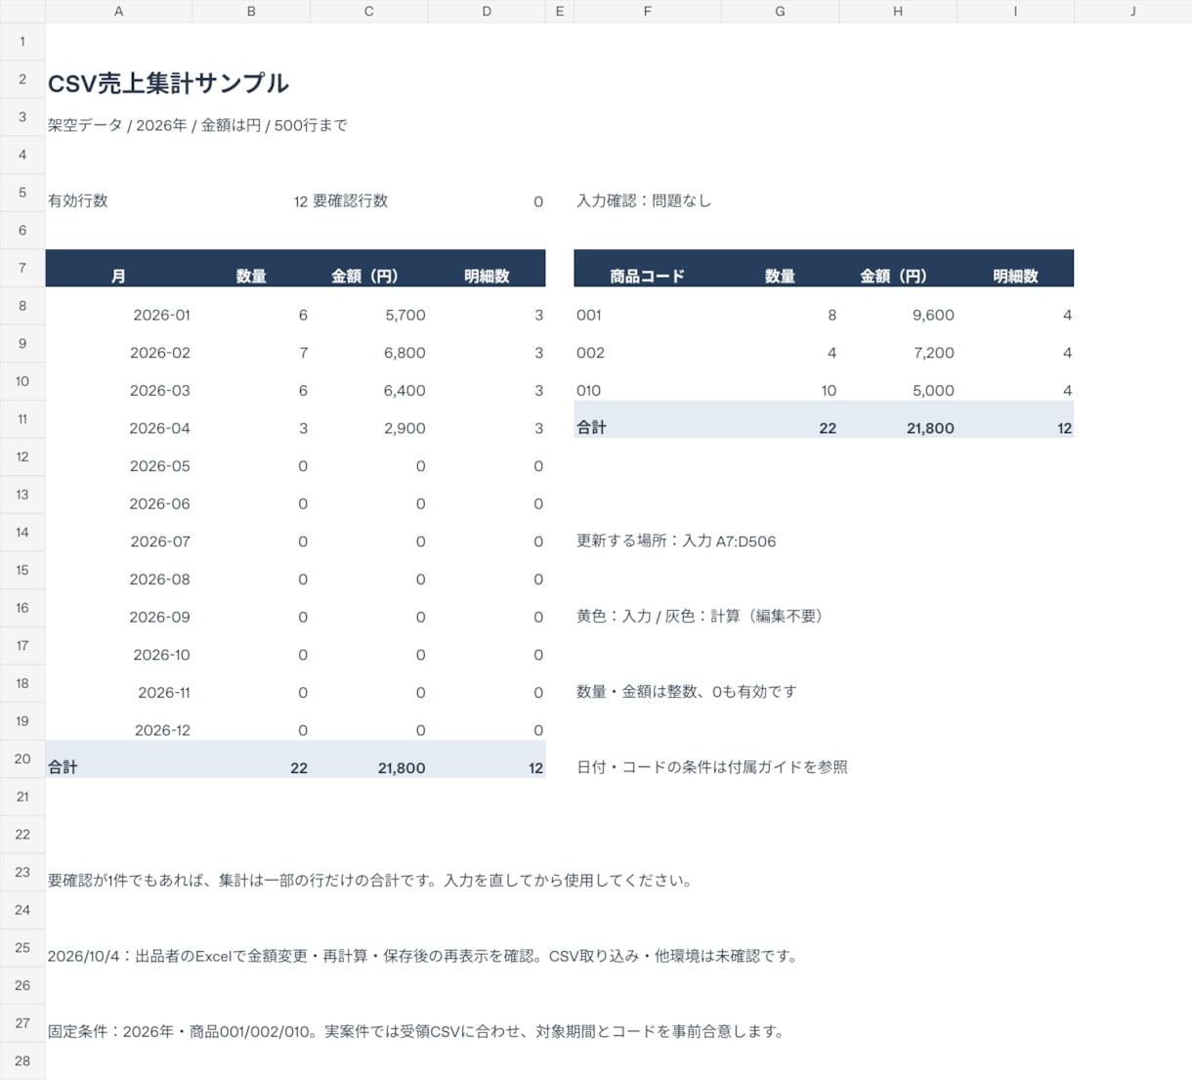Screen dimensions: 1192x1080
Task: Click the 固定条件：2026年 note
Action: coord(418,1031)
